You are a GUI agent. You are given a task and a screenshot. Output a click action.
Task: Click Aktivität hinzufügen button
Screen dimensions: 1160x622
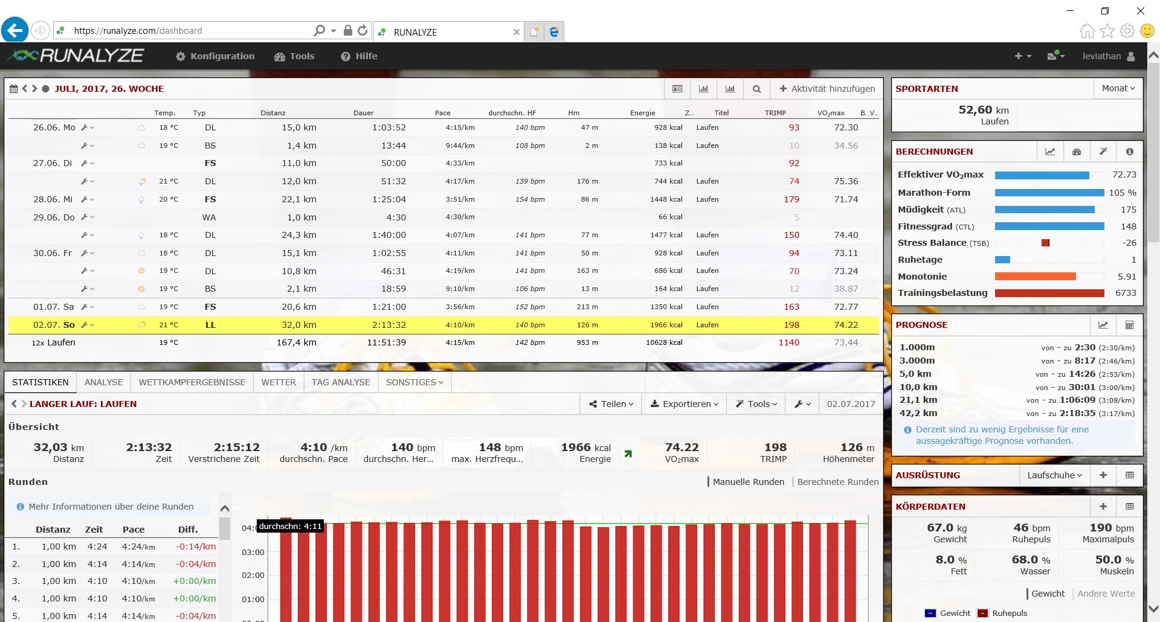pyautogui.click(x=826, y=89)
